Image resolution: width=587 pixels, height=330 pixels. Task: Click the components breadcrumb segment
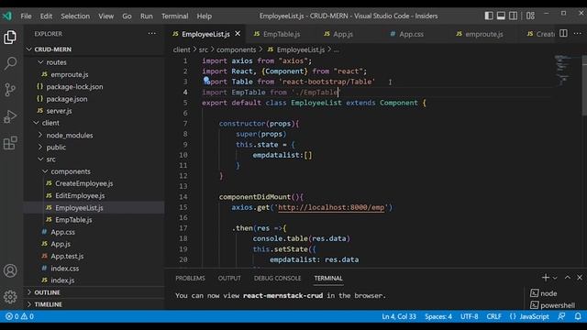click(237, 49)
